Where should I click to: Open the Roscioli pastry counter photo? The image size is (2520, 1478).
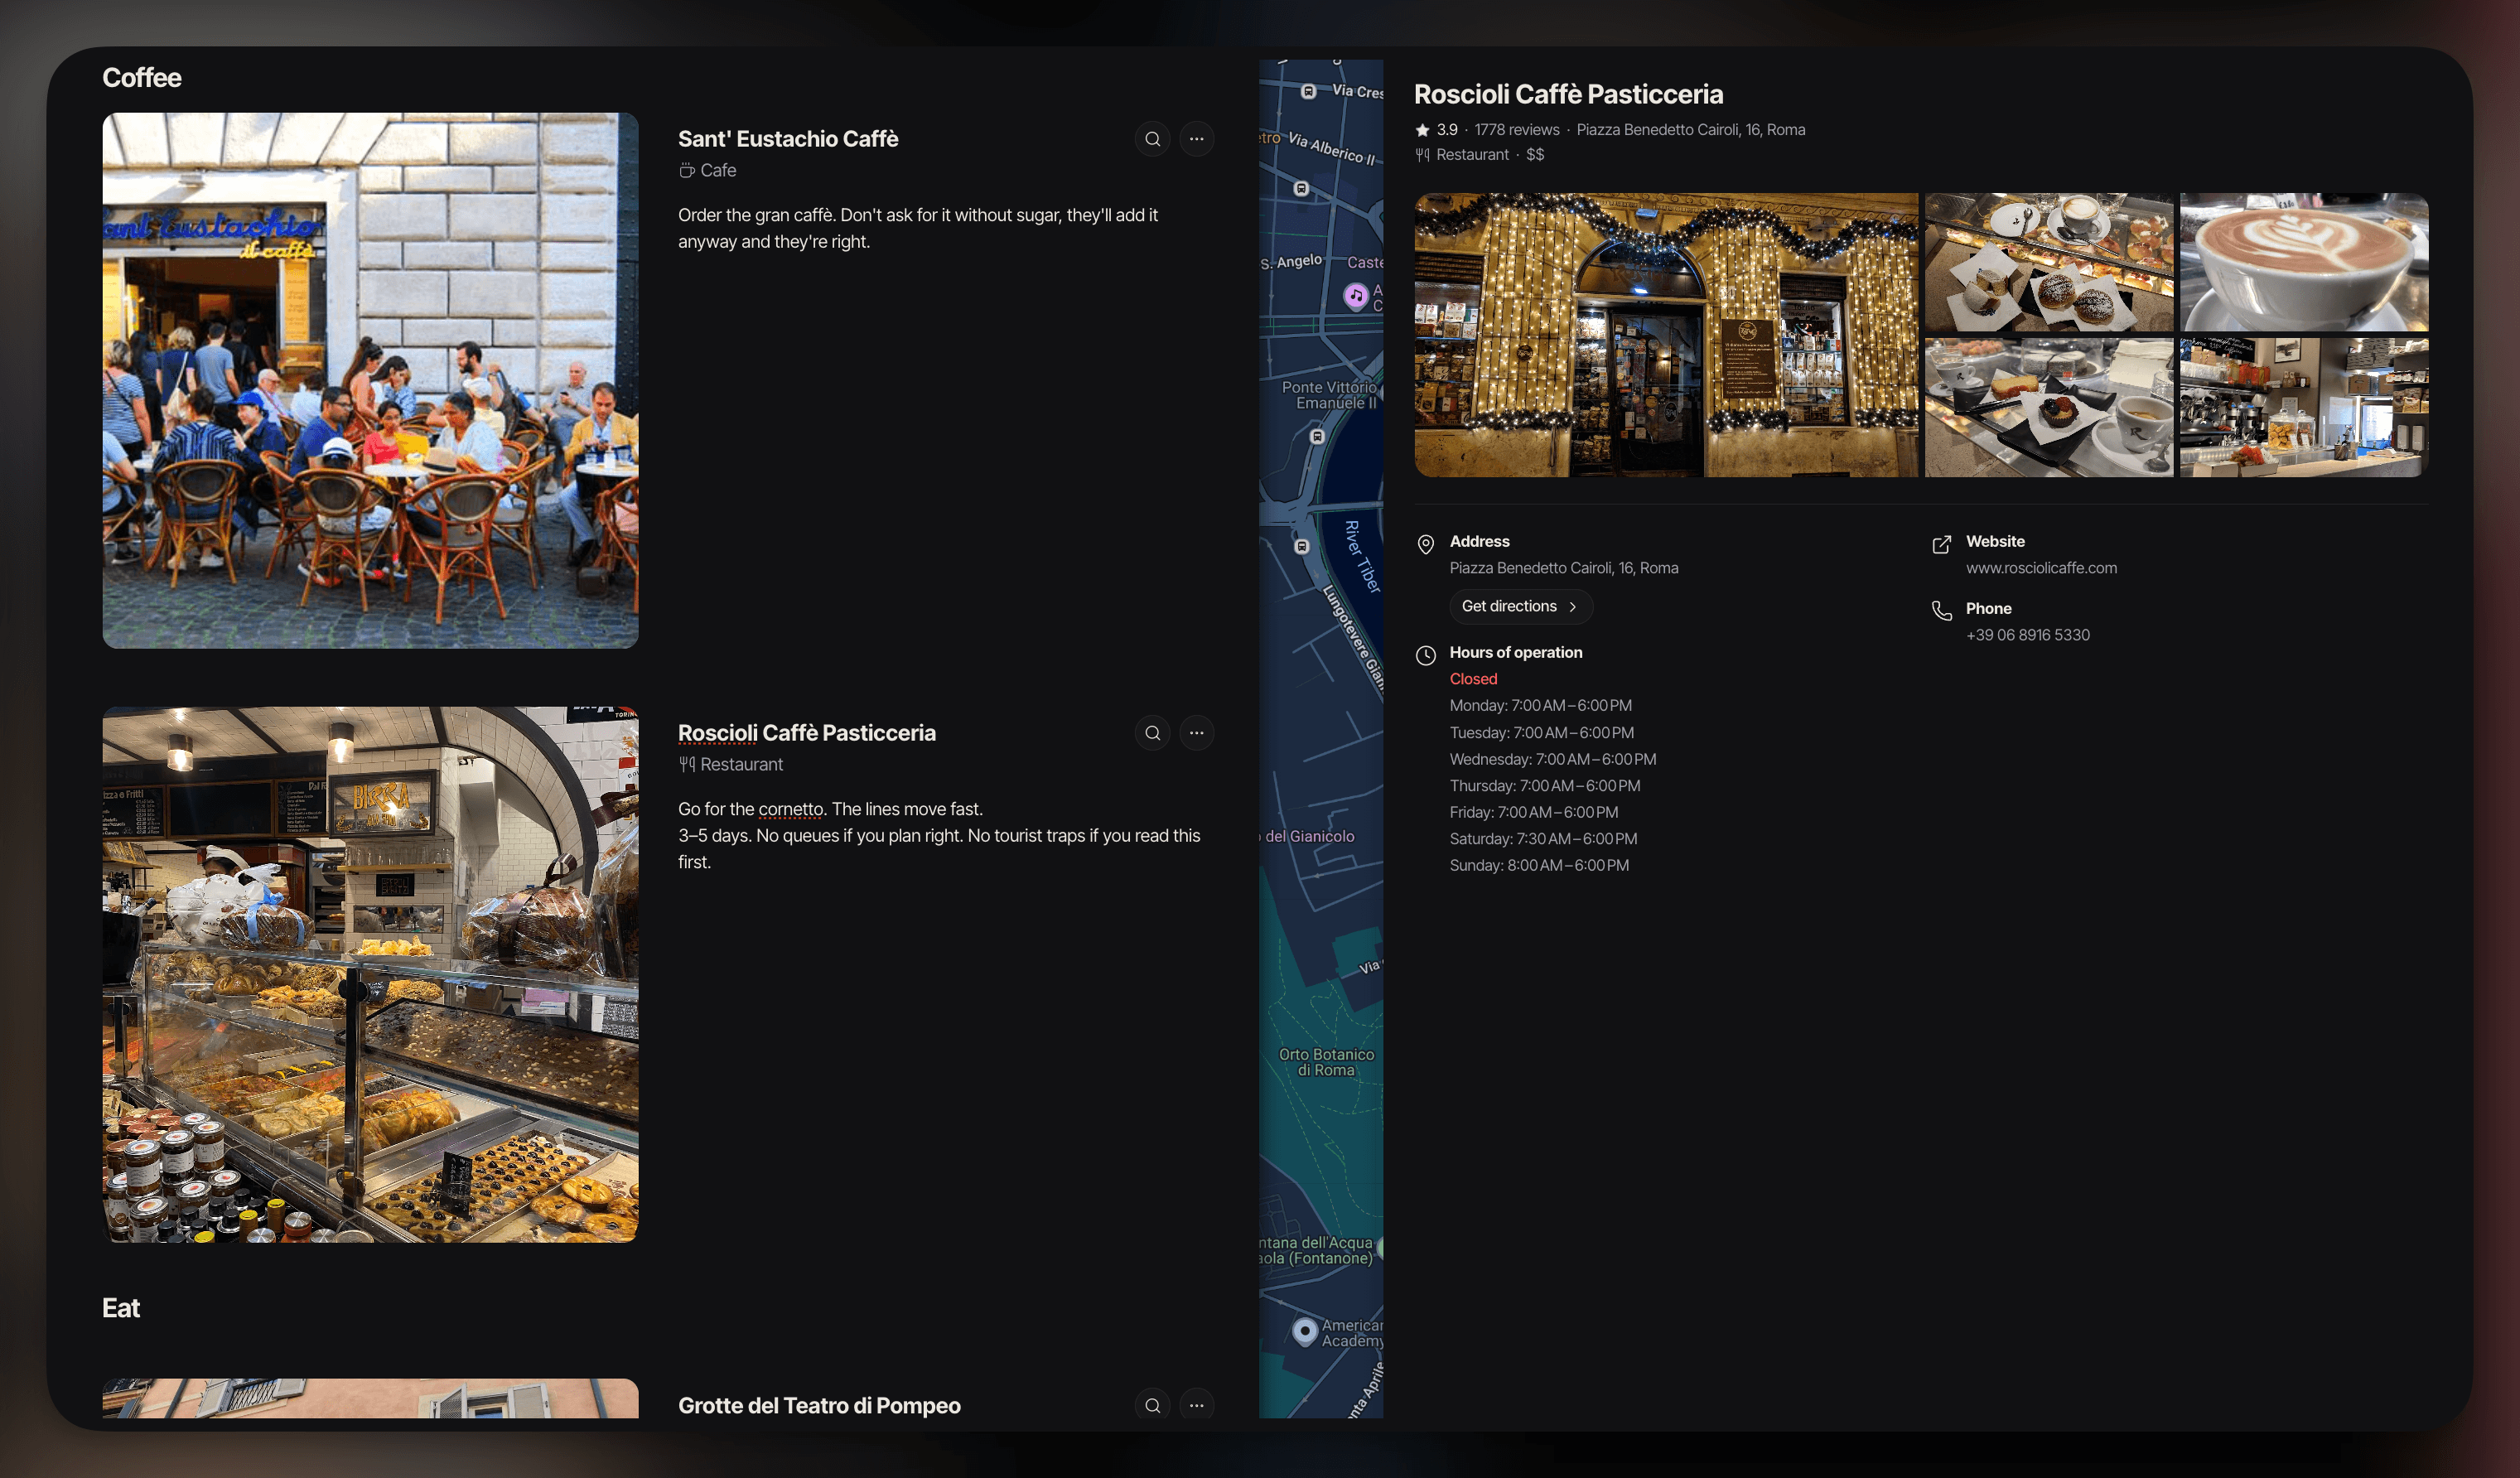[370, 975]
